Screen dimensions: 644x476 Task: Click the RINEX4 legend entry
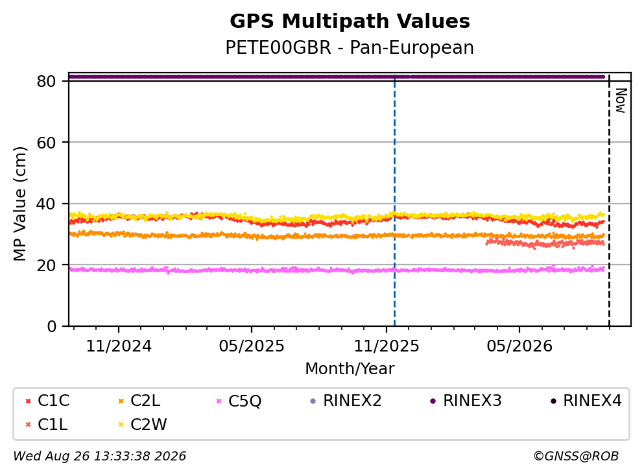(x=586, y=400)
